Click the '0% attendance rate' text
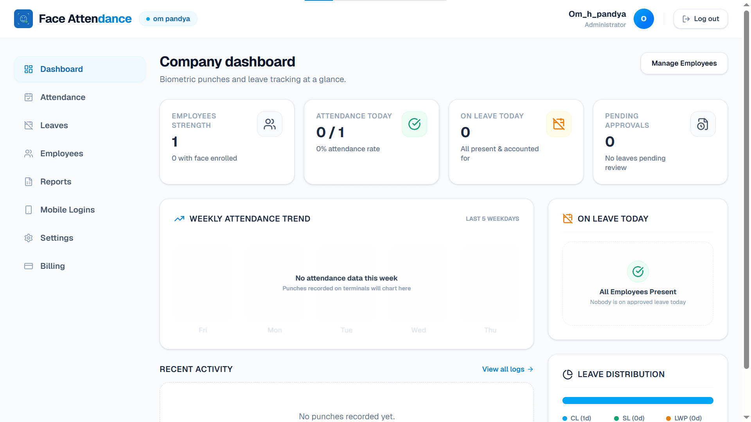 pyautogui.click(x=348, y=149)
